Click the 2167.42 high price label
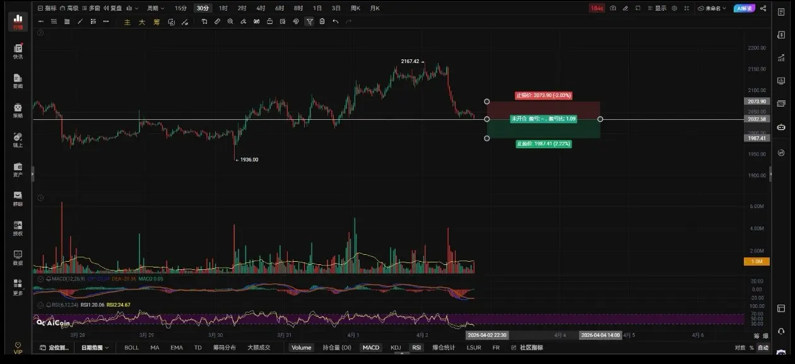This screenshot has width=795, height=364. point(410,61)
